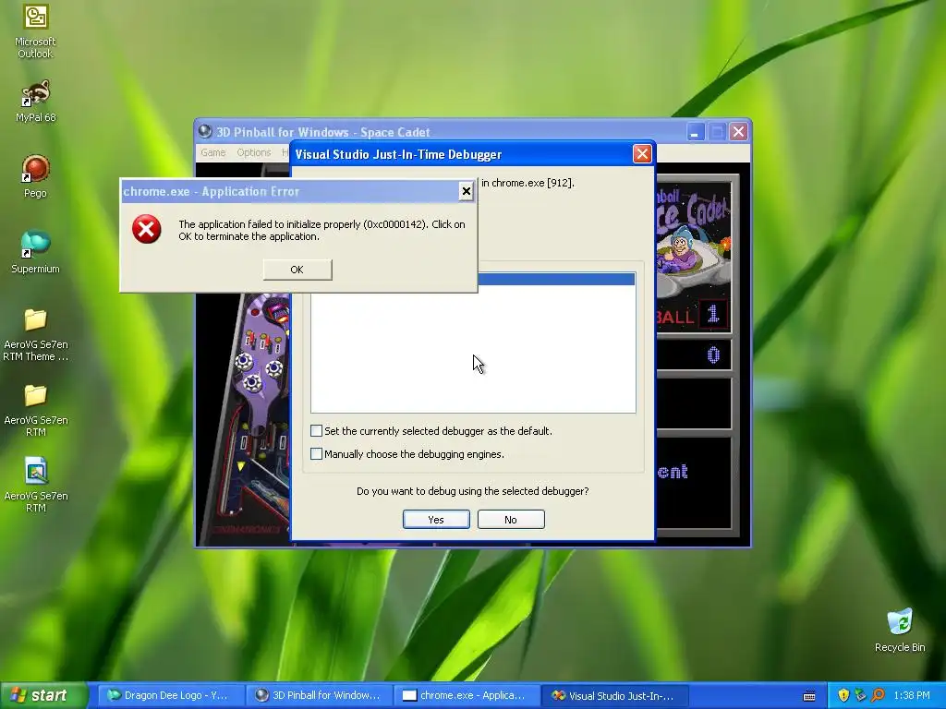Click the green and gold tray icon next to the shield
946x709 pixels.
[860, 695]
